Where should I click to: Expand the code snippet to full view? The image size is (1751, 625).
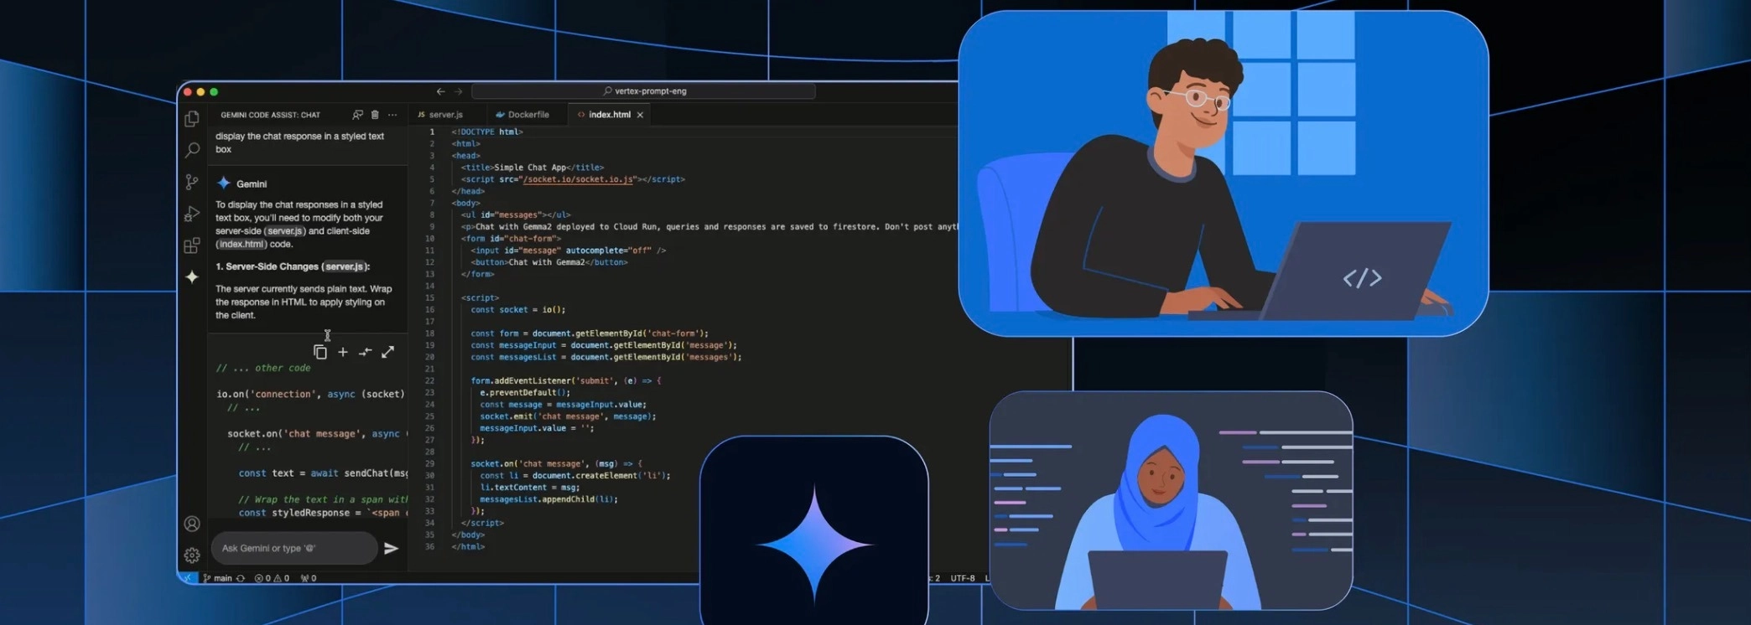tap(388, 352)
